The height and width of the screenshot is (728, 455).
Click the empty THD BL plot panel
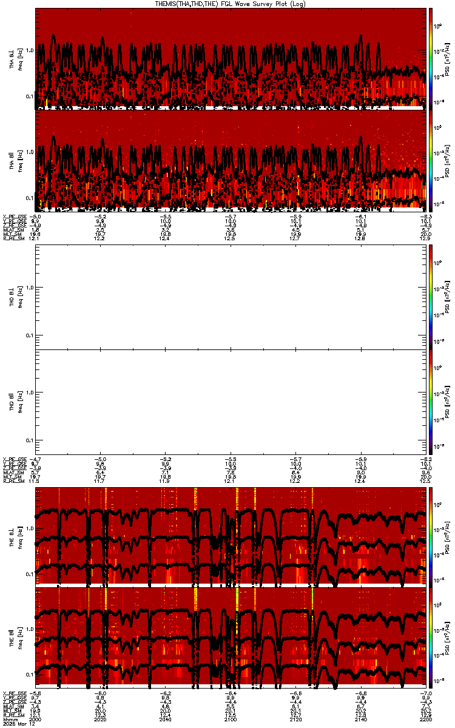tap(231, 296)
